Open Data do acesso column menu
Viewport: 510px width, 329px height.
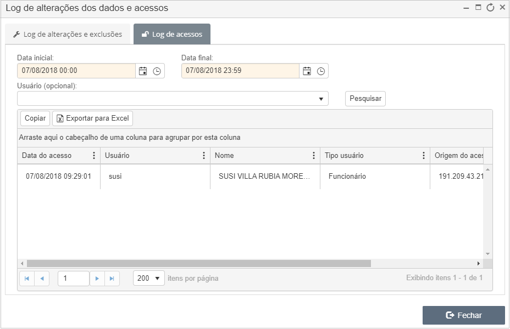click(94, 155)
